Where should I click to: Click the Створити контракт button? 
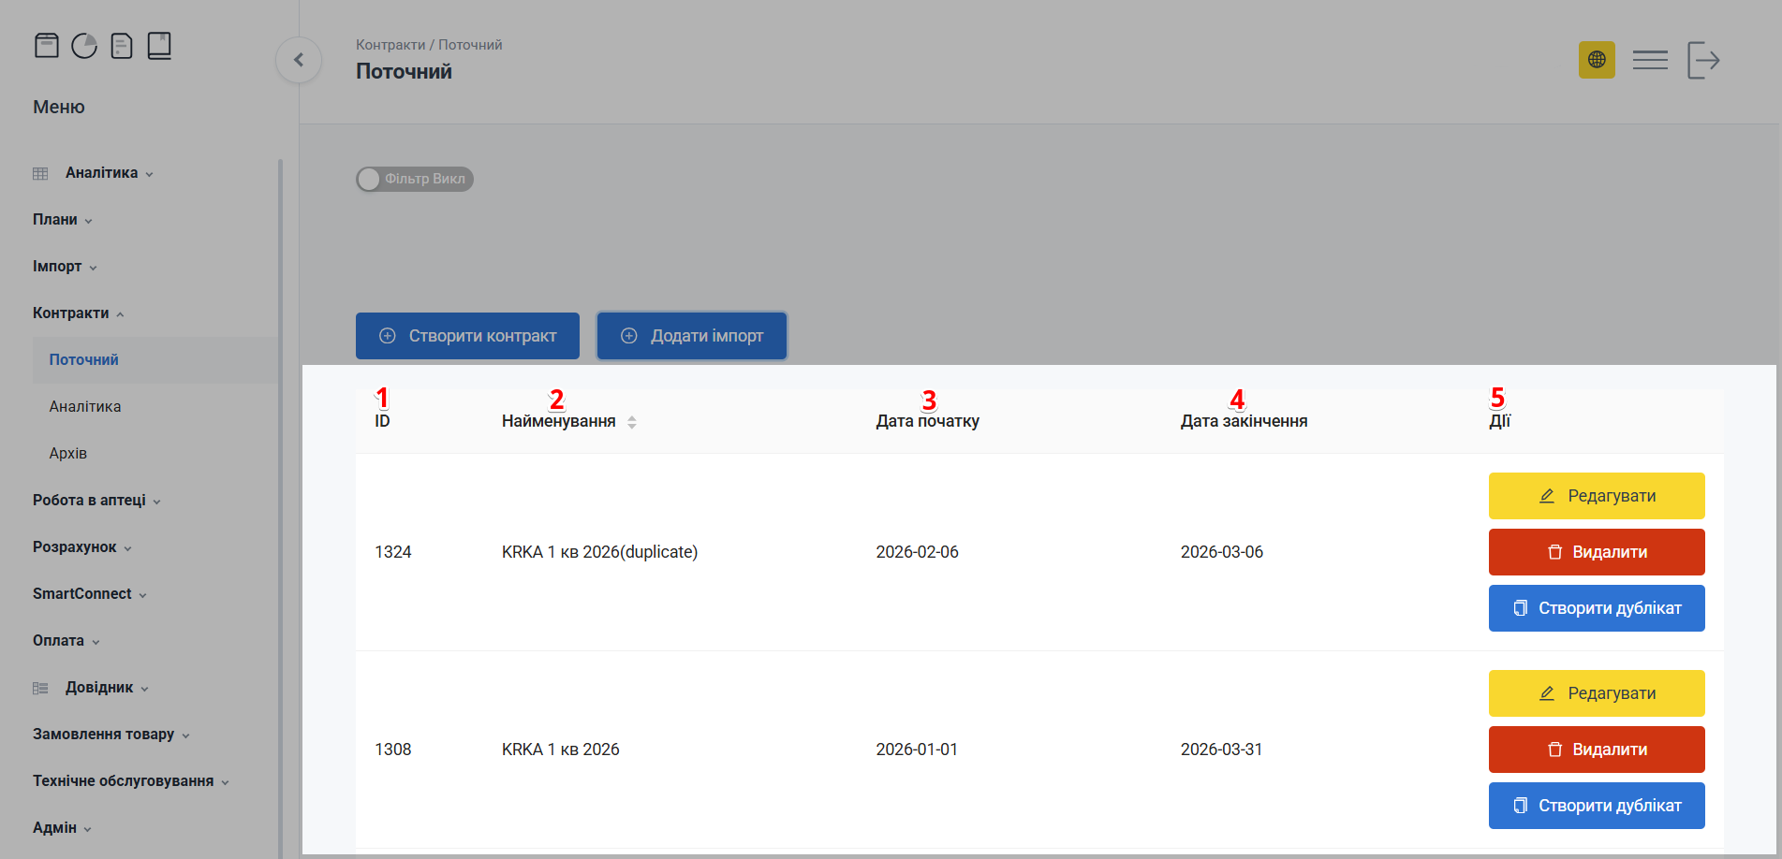tap(467, 336)
